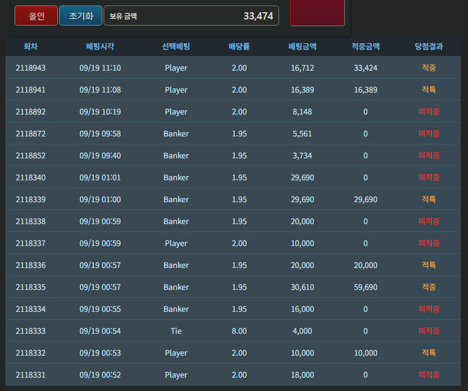Viewport: 468px width, 391px height.
Task: Select round number 2118892
Action: 30,111
